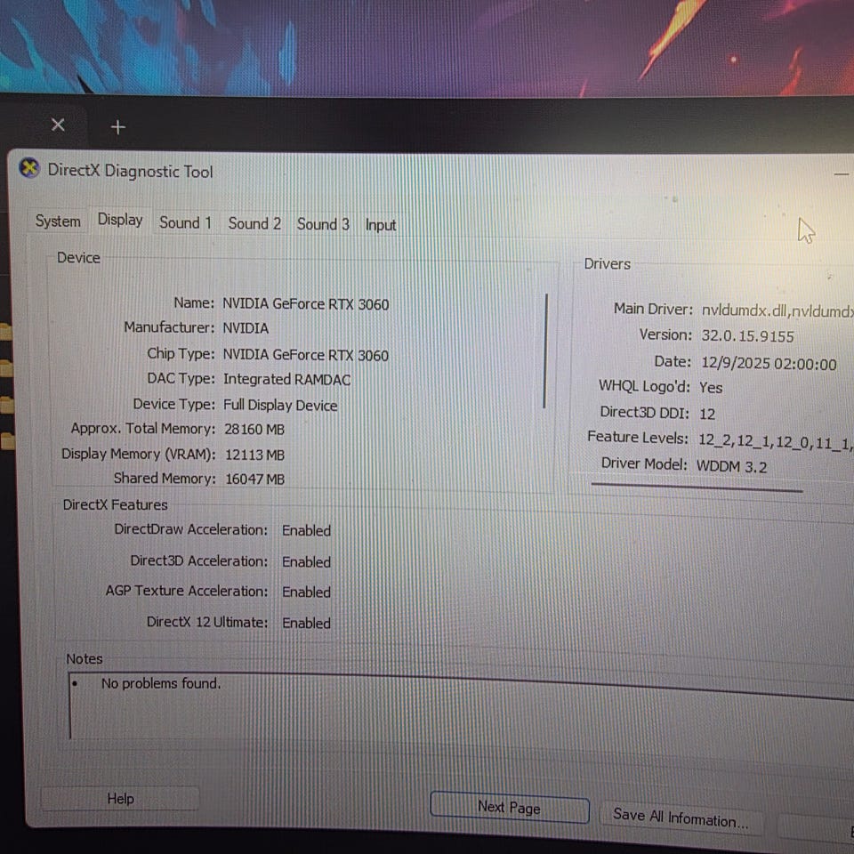Image resolution: width=854 pixels, height=854 pixels.
Task: Minimize the DirectX Diagnostic Tool window
Action: [841, 174]
